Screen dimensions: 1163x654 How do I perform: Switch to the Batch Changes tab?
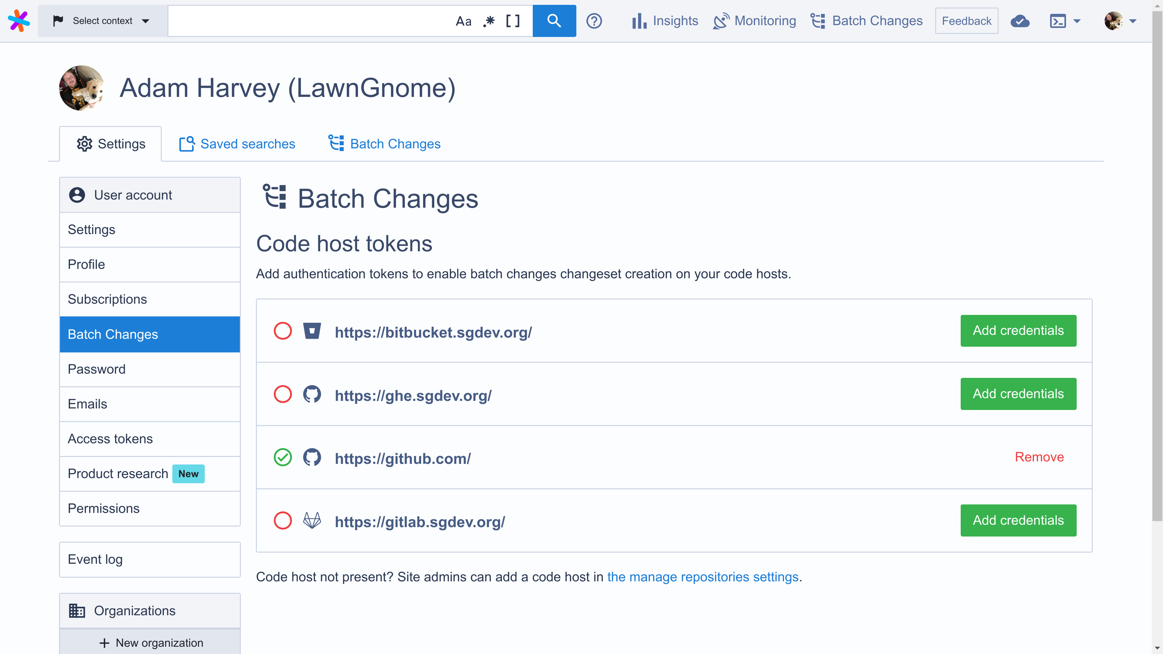384,144
